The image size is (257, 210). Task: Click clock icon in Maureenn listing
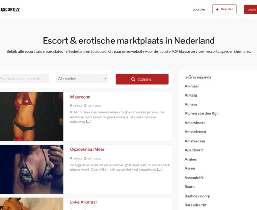tap(85, 106)
